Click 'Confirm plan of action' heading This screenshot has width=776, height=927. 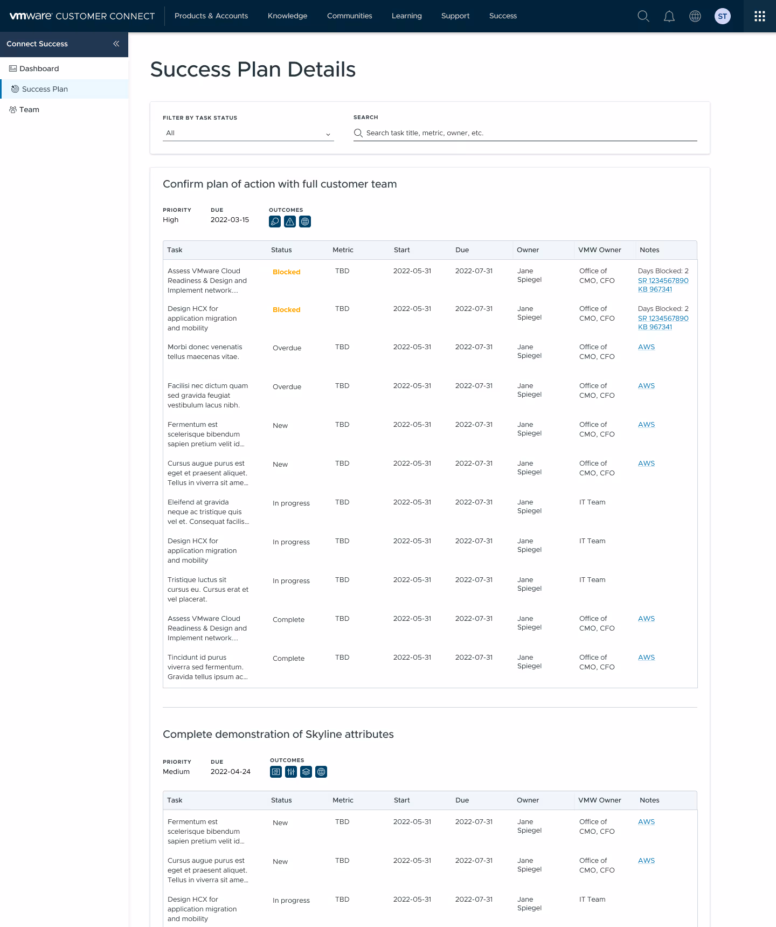(280, 184)
